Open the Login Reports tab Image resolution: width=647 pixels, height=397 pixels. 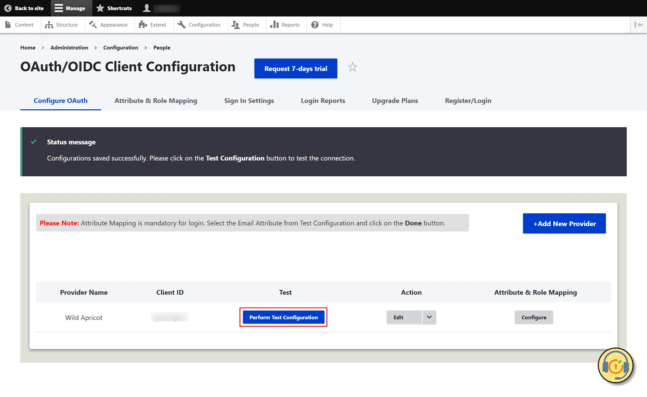coord(323,100)
